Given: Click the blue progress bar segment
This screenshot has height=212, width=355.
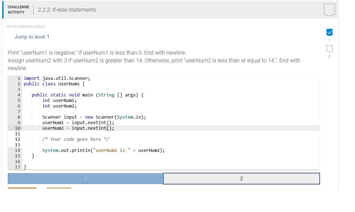Looking at the screenshot, I should (x=85, y=178).
